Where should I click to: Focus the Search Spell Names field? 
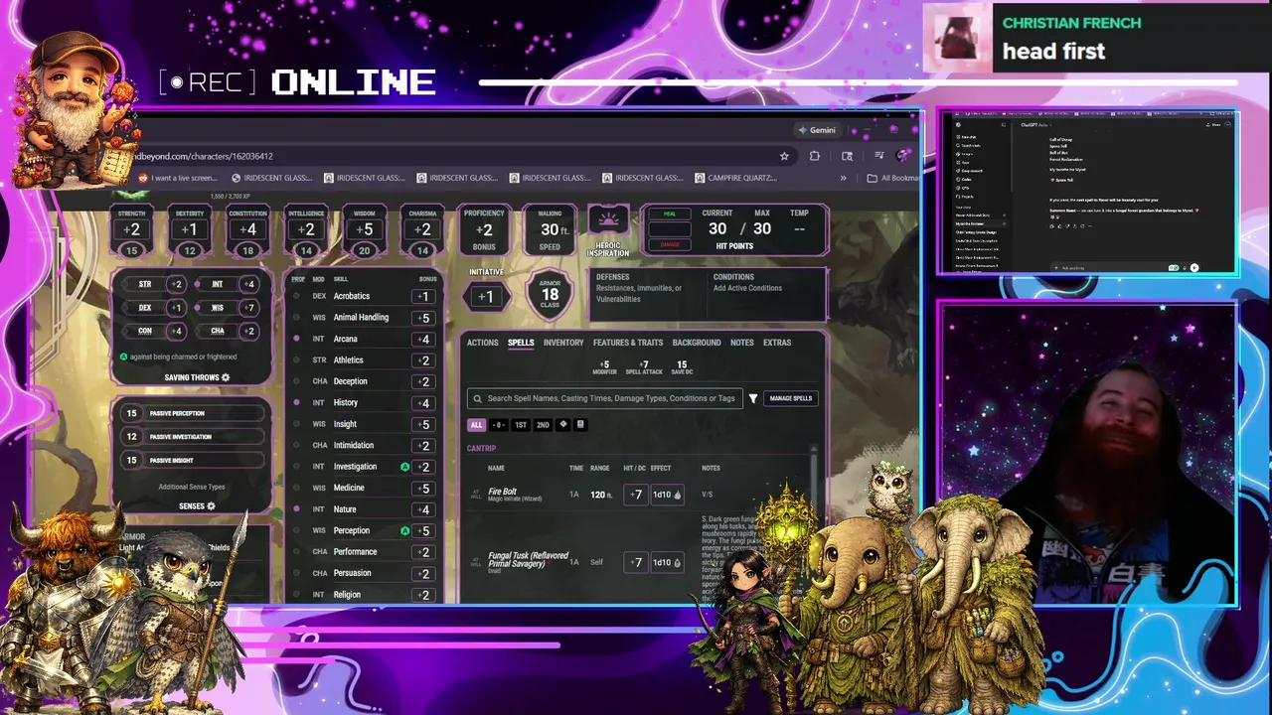click(604, 398)
